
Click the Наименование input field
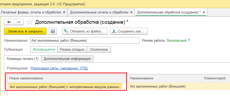[x=85, y=41]
